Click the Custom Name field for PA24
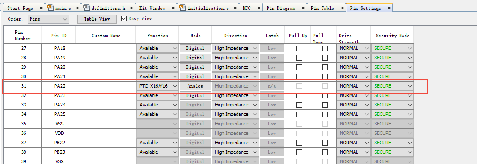 coord(106,105)
